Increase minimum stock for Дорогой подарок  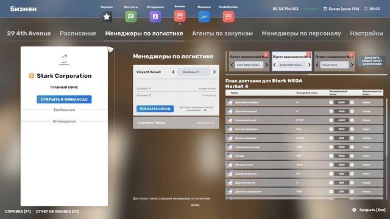coord(352,111)
